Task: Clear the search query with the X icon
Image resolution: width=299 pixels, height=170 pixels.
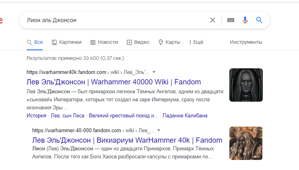Action: (x=212, y=20)
